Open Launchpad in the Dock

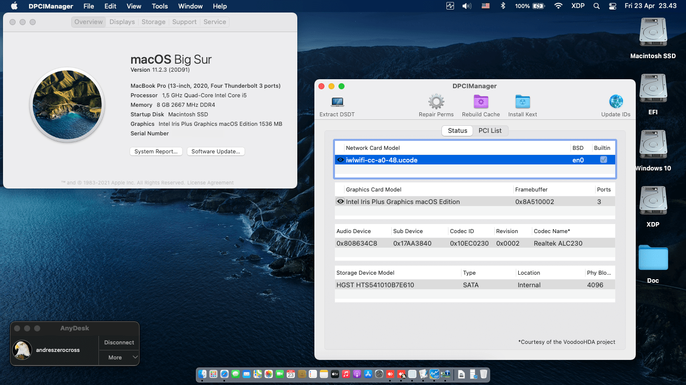point(213,374)
